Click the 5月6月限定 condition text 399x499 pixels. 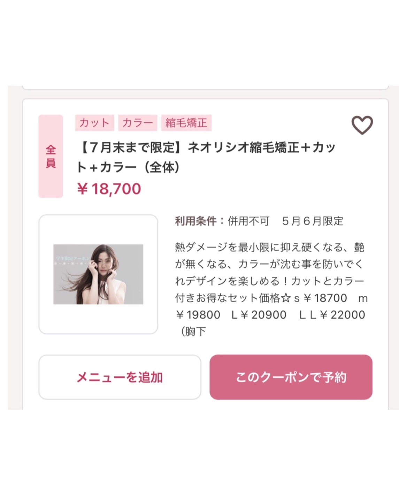point(313,221)
